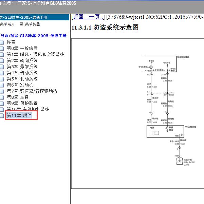The image size is (204, 204).
Task: Click 菜单折叠 to collapse menu
Action: point(32,24)
